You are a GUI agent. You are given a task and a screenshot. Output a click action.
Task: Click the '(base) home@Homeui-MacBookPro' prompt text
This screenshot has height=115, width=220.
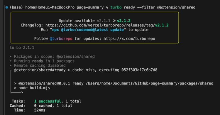coord(42,7)
